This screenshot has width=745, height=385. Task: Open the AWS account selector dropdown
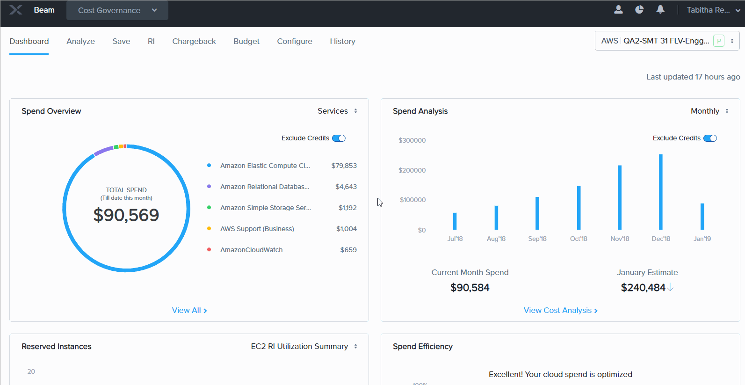coord(667,41)
